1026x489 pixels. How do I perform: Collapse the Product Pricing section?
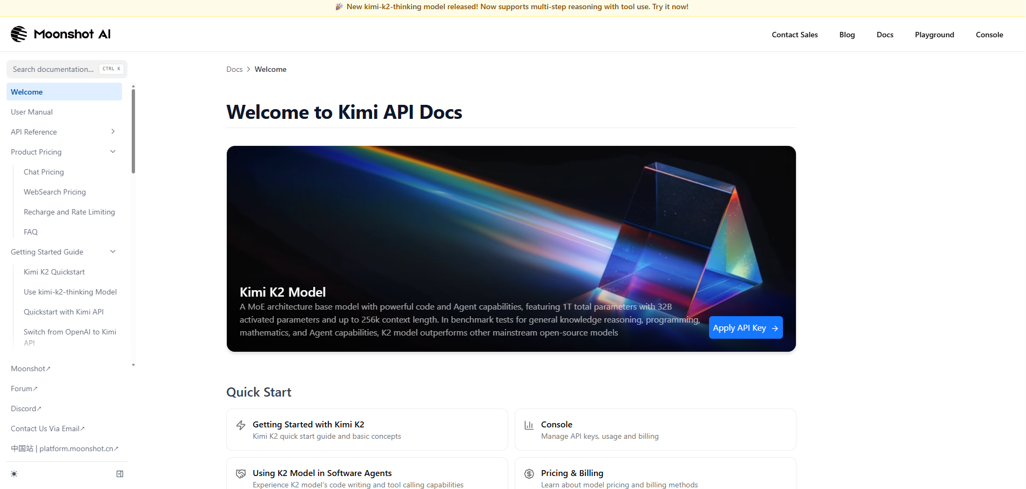coord(113,152)
